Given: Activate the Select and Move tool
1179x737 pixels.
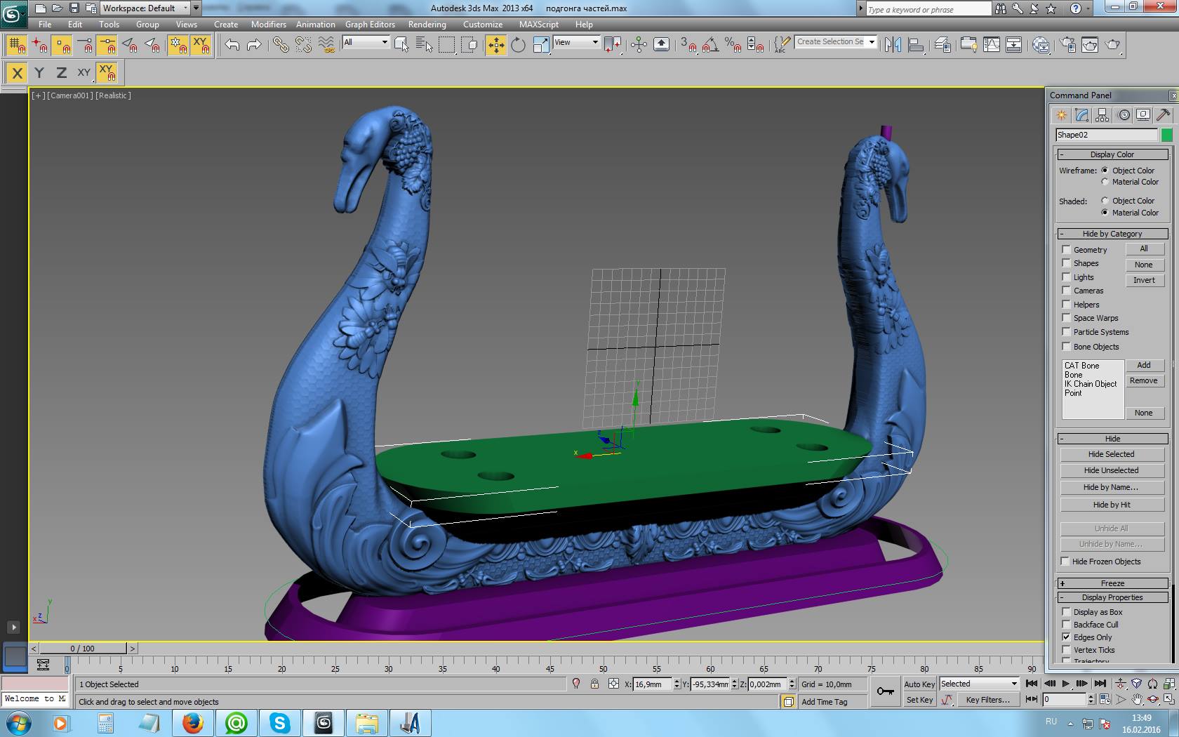Looking at the screenshot, I should pos(495,45).
